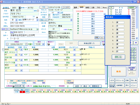The image size is (140, 105).
Task: Click the 伝票削除 delete slip icon
Action: click(13, 86)
